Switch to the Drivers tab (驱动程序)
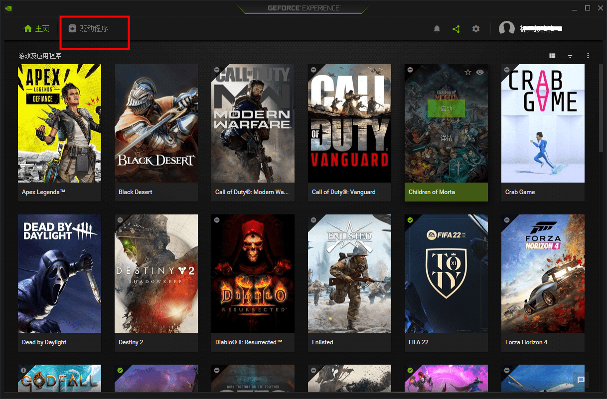Screen dimensions: 607x399 click(x=88, y=29)
